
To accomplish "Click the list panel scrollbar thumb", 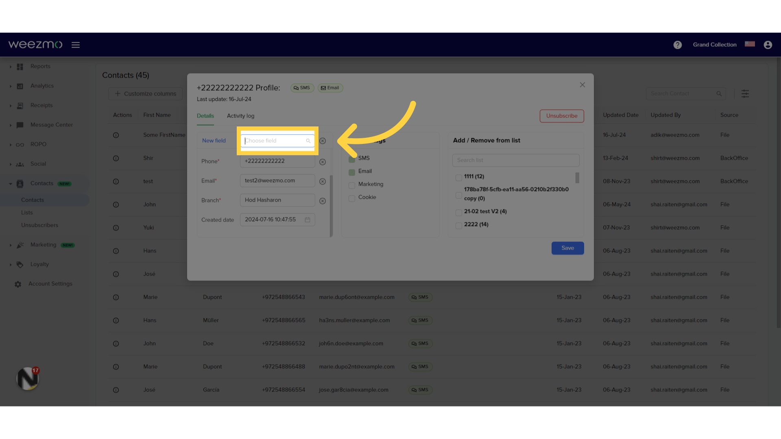I will tap(577, 178).
